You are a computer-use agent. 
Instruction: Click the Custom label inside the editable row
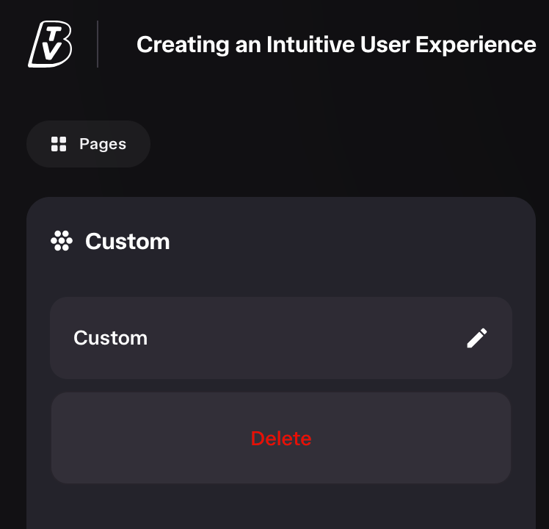[x=111, y=338]
